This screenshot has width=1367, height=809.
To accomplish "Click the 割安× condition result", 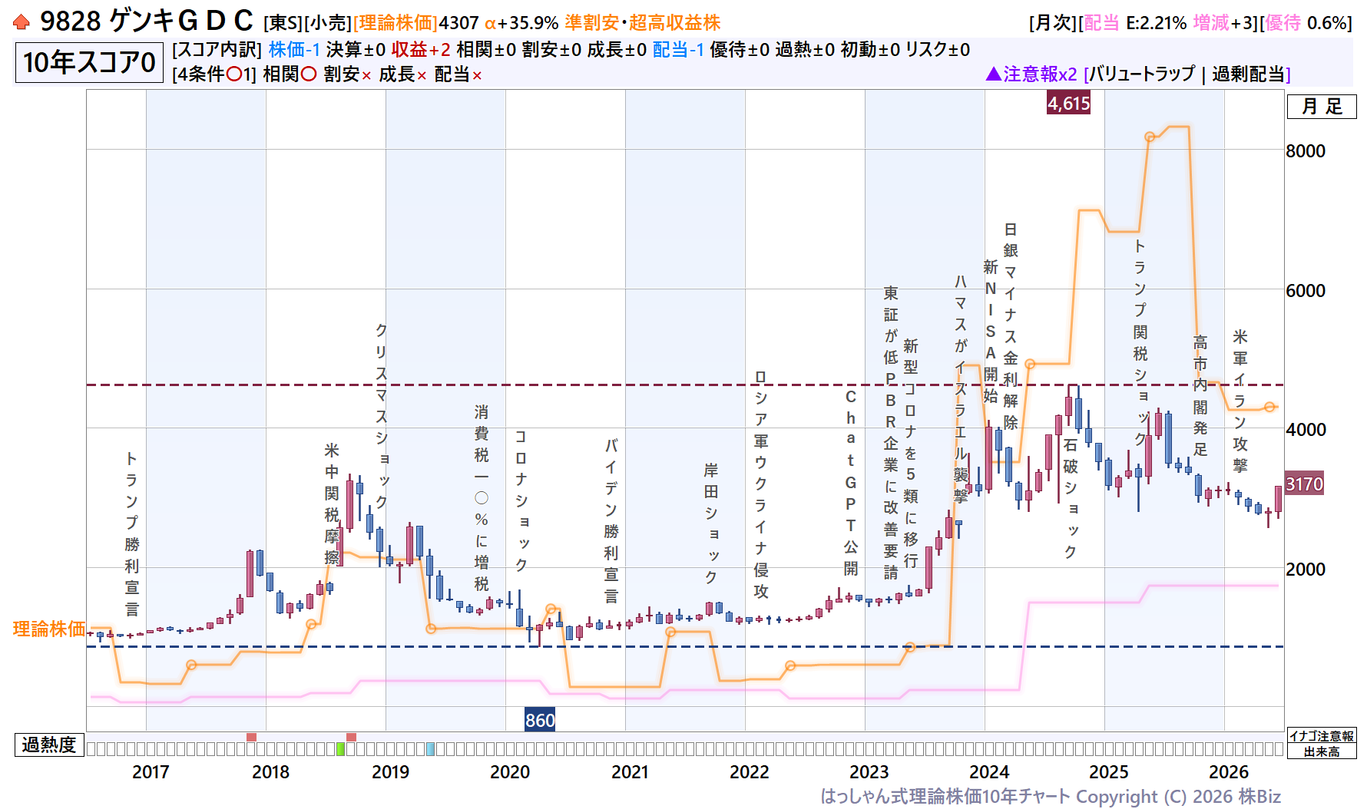I will 348,74.
